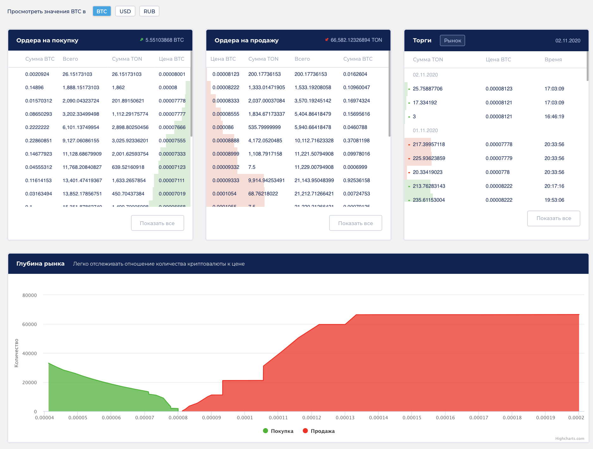Click the green up-arrow icon beside 5.55103868 BTC
This screenshot has width=593, height=449.
tap(142, 40)
